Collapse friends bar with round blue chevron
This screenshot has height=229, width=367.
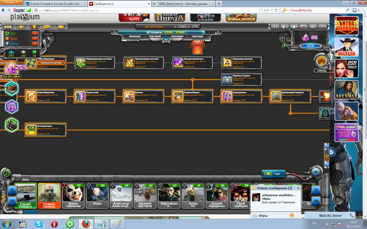[316, 173]
